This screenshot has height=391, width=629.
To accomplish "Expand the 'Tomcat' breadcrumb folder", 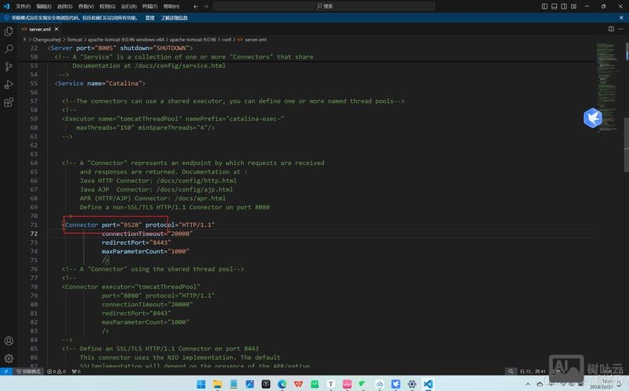I will (74, 39).
